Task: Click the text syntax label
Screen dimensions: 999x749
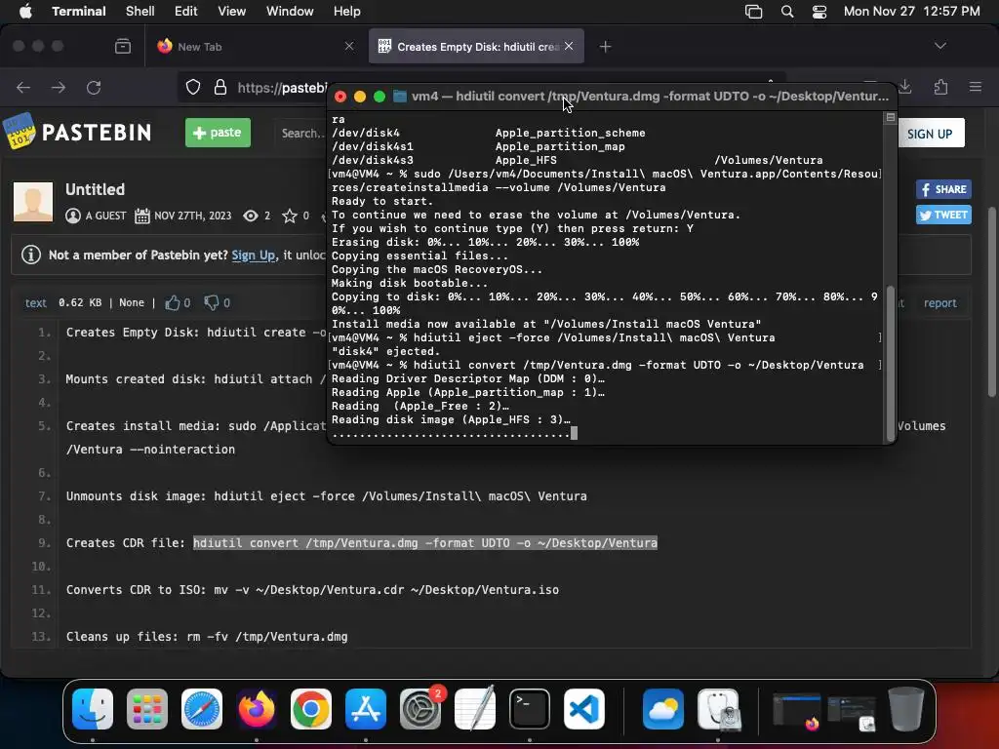Action: 36,303
